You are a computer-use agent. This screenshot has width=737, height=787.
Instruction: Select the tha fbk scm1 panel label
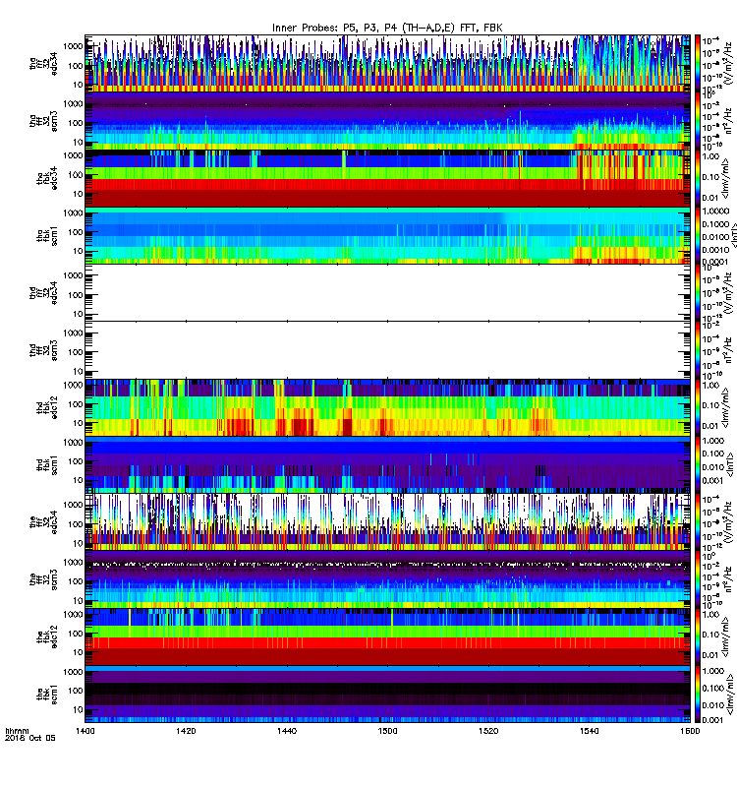pyautogui.click(x=47, y=236)
